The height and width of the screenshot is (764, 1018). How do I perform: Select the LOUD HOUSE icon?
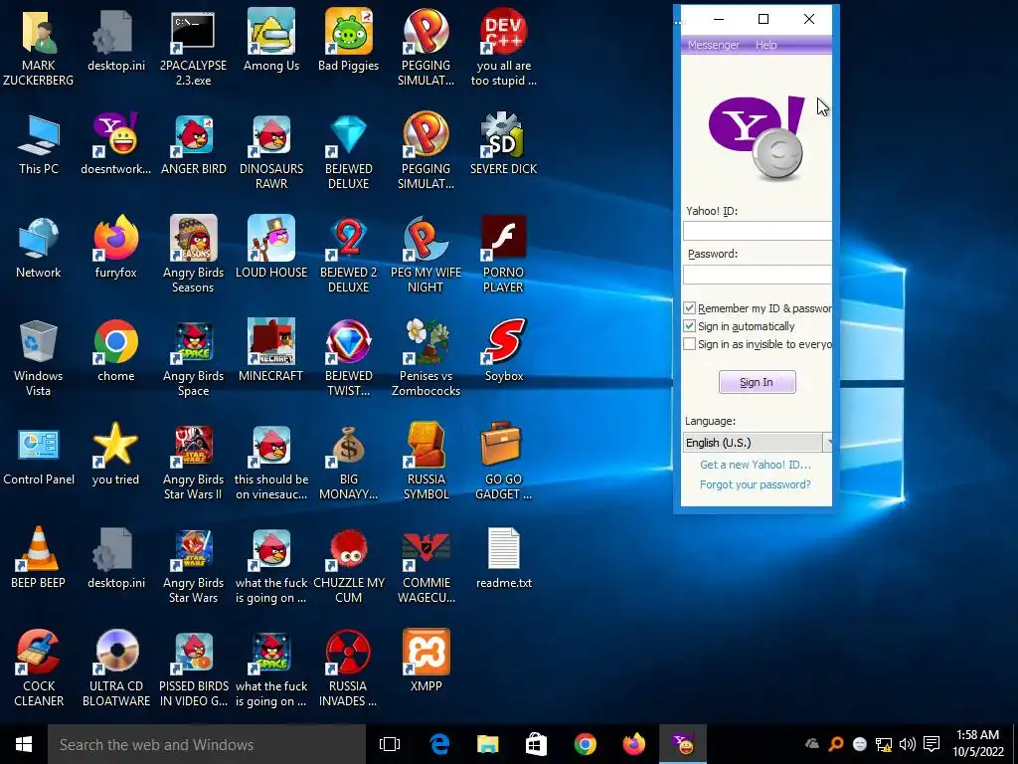tap(271, 247)
